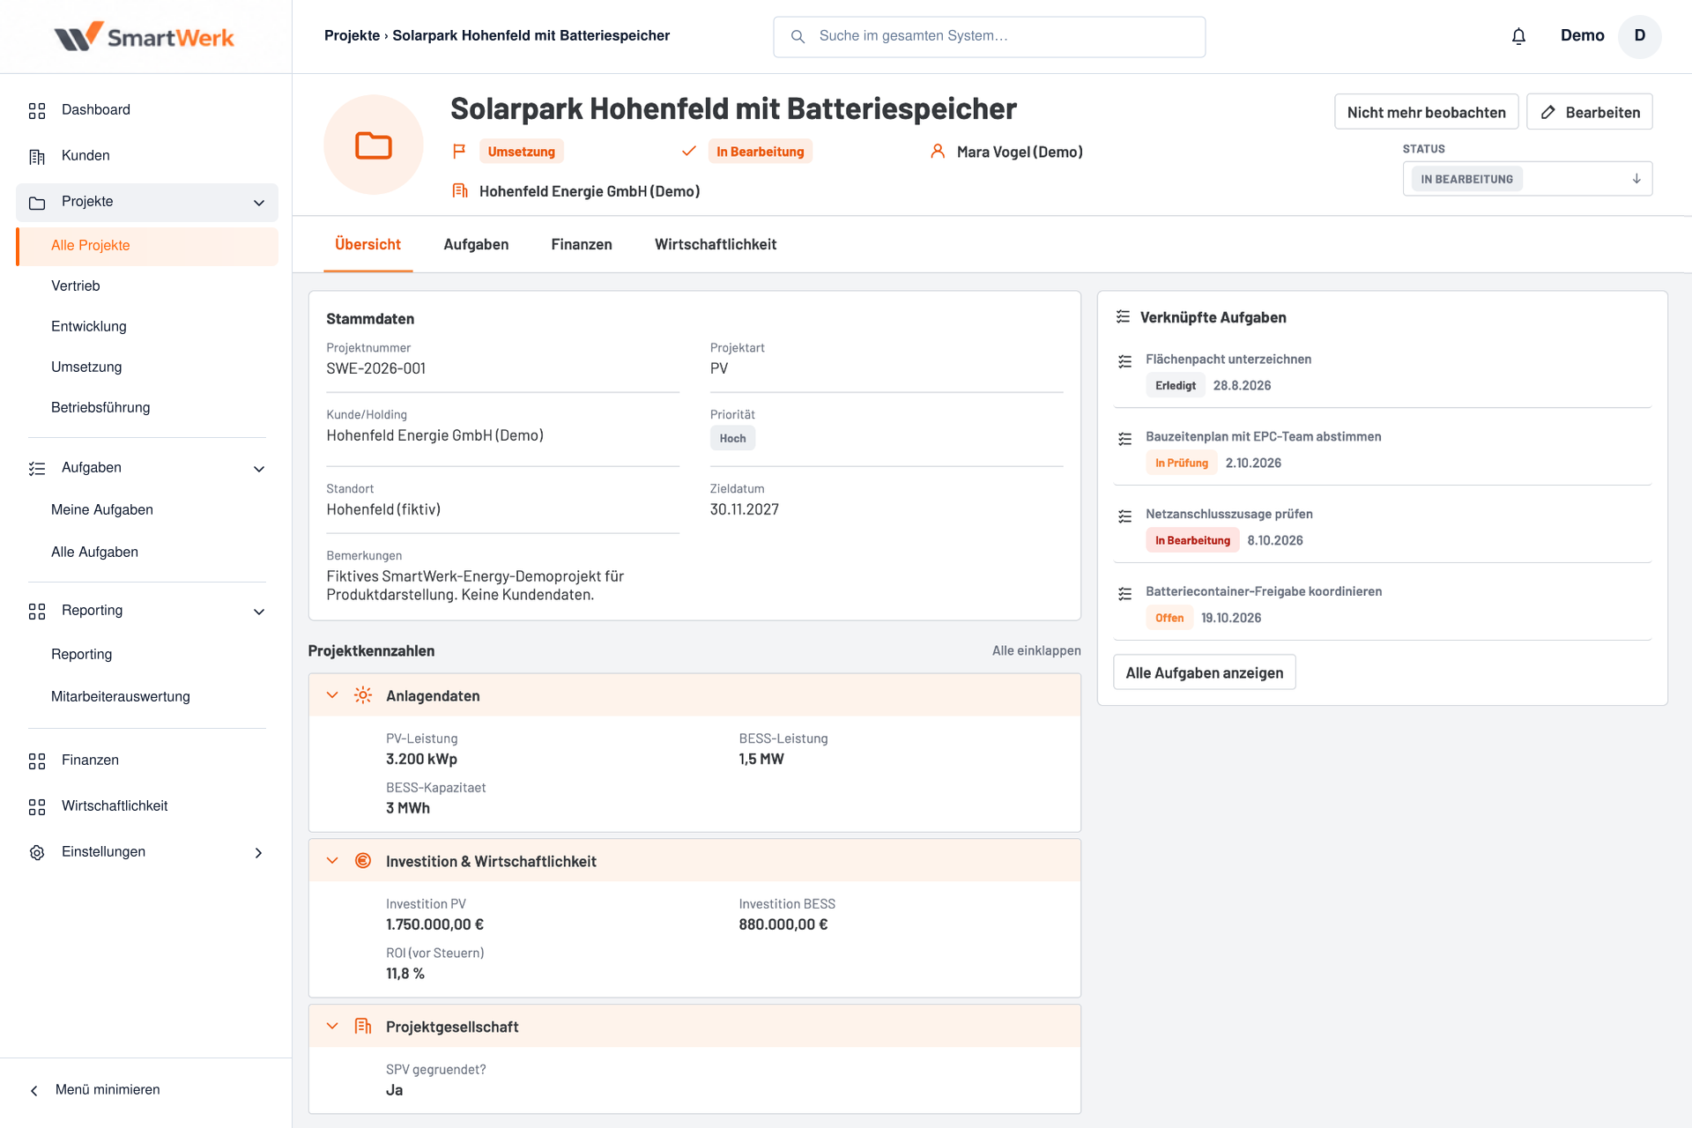Click the euro icon in Investition header

click(x=363, y=861)
